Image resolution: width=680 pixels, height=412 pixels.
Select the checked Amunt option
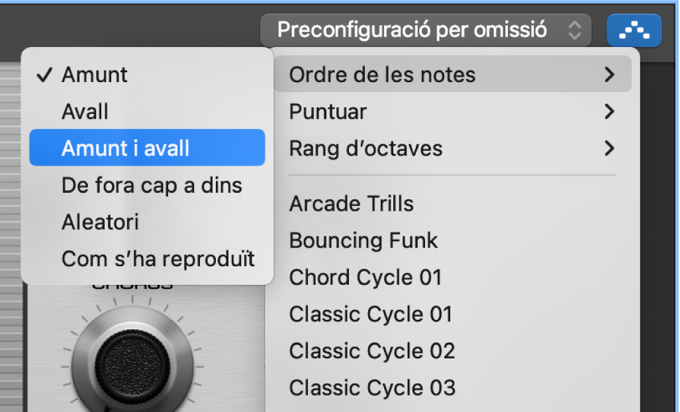94,74
